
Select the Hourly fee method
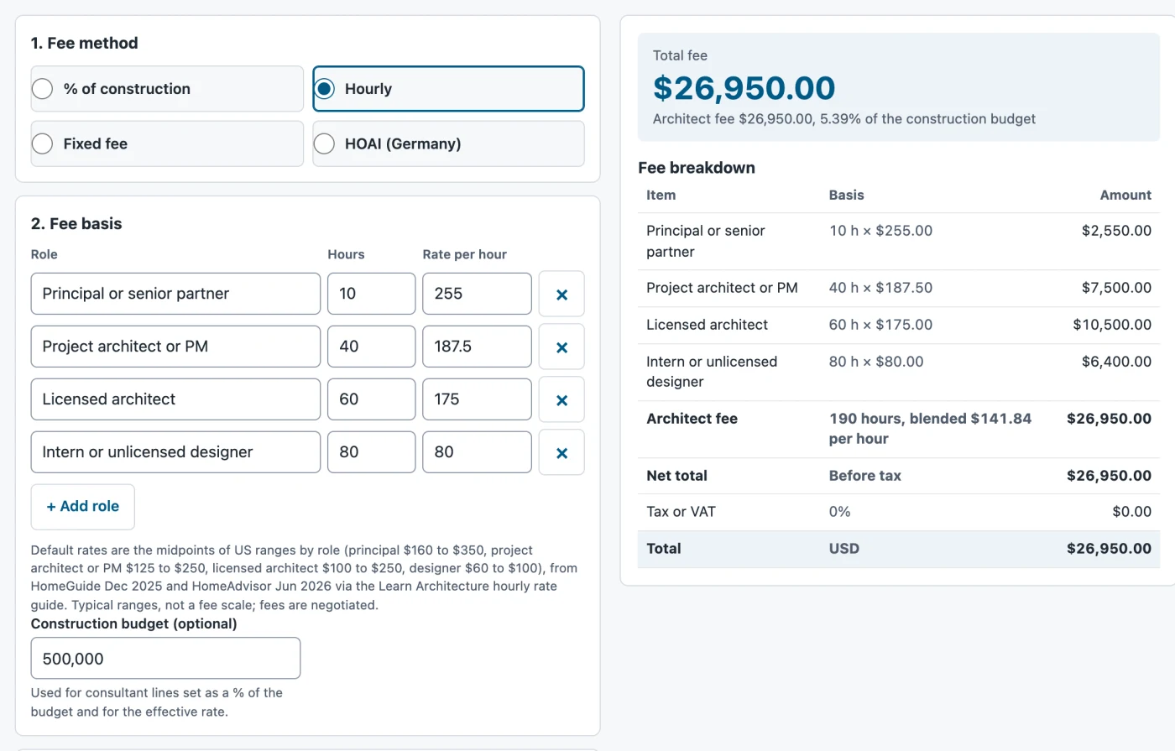click(448, 89)
